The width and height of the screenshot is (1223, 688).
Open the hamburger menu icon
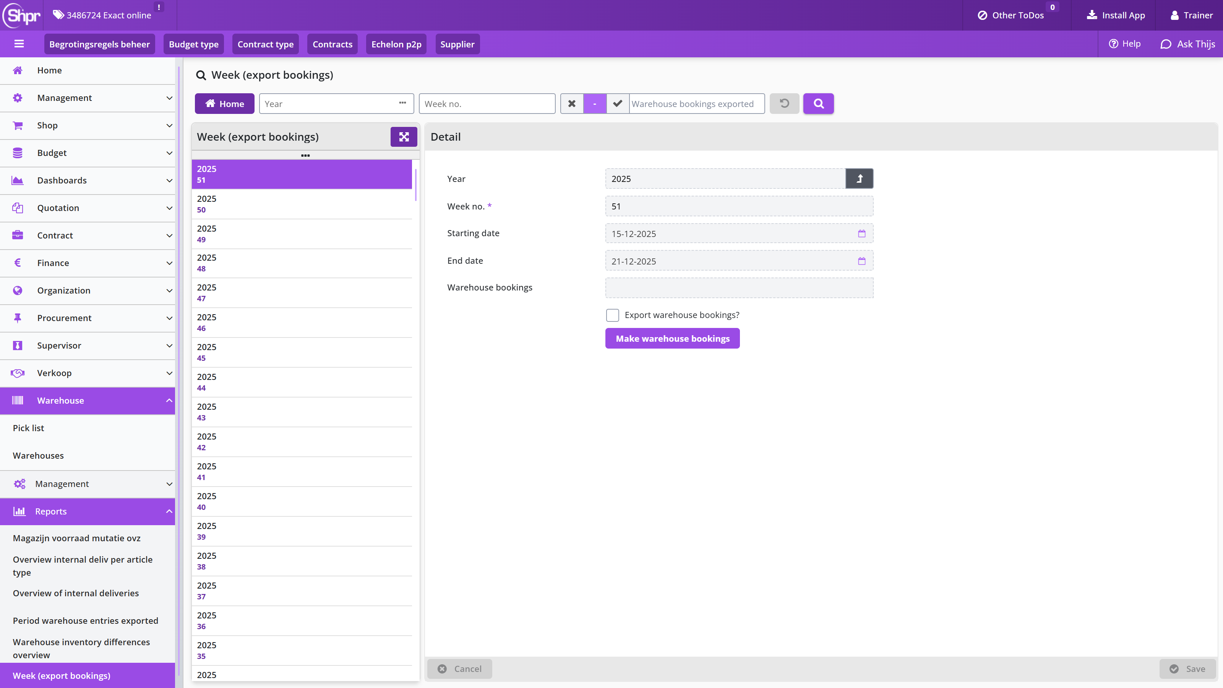pos(19,44)
